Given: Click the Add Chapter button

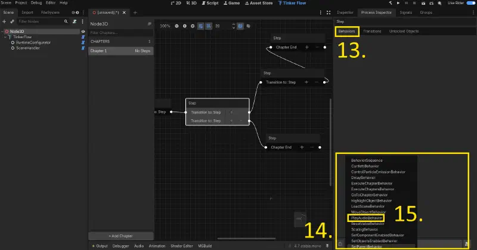Looking at the screenshot, I should coord(121,236).
